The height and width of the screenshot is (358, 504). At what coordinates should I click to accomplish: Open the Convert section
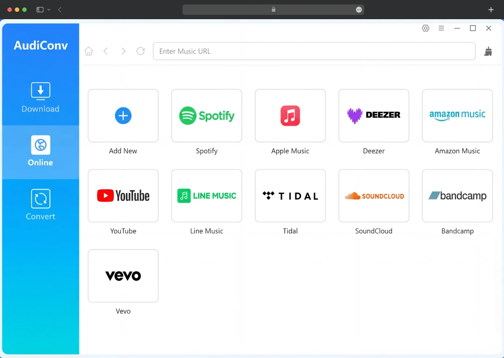click(x=41, y=205)
